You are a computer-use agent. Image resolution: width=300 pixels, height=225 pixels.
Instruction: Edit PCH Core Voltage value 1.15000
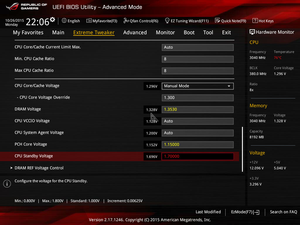198,145
